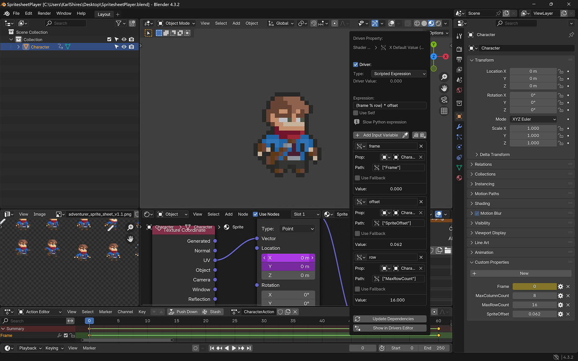Image resolution: width=578 pixels, height=361 pixels.
Task: Lock the Location X value
Action: pos(560,71)
